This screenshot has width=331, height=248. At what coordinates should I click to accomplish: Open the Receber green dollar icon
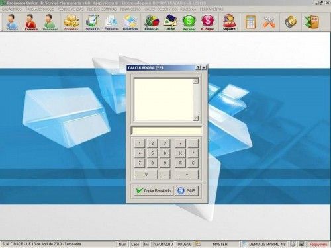(x=189, y=22)
